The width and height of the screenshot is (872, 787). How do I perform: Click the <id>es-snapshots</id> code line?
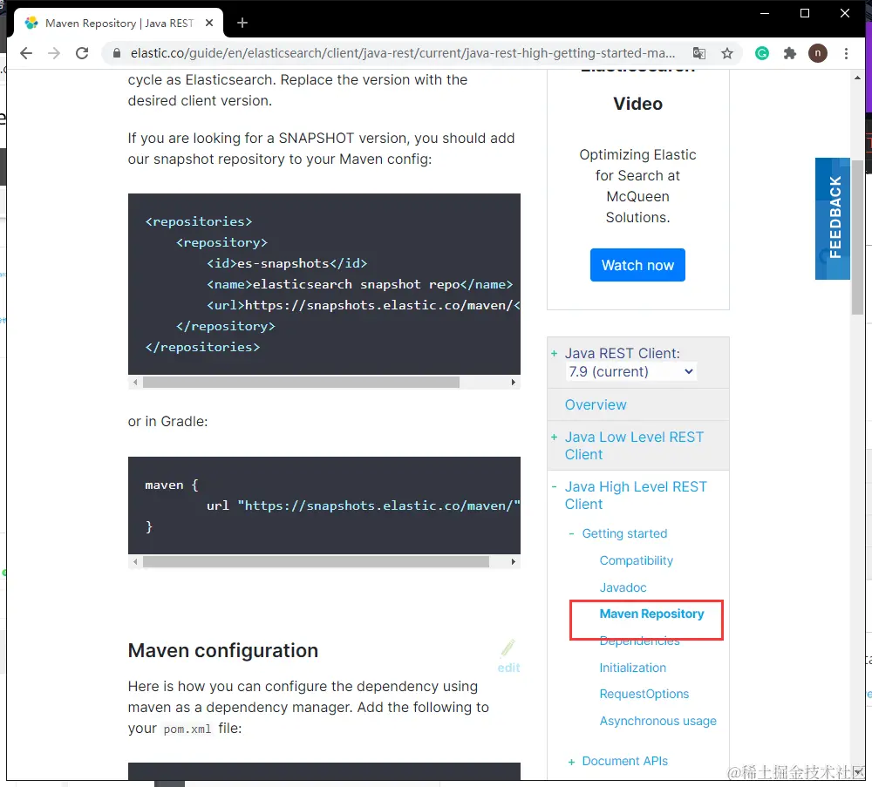click(x=287, y=263)
